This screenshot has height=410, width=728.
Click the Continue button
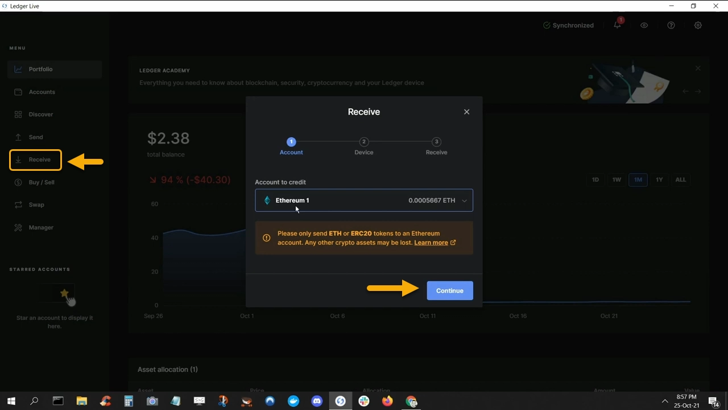tap(450, 290)
